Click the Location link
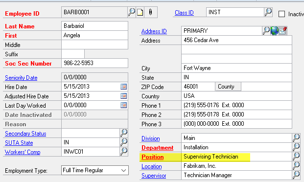Image resolution: width=304 pixels, height=182 pixels. 152,166
